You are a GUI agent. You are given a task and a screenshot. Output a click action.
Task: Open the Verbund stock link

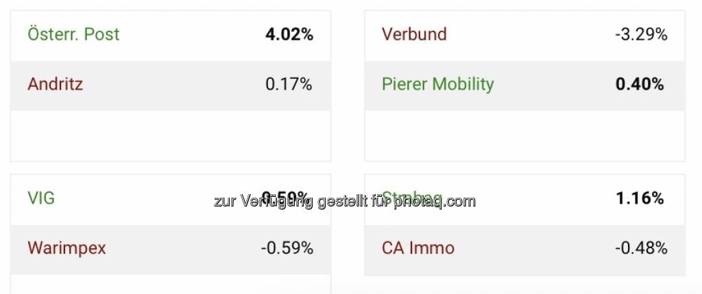pos(414,34)
